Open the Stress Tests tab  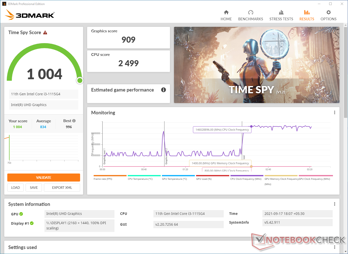point(281,16)
